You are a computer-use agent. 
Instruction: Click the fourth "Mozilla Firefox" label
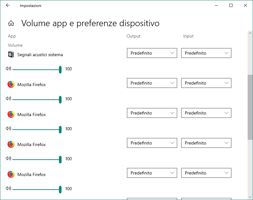tap(32, 174)
